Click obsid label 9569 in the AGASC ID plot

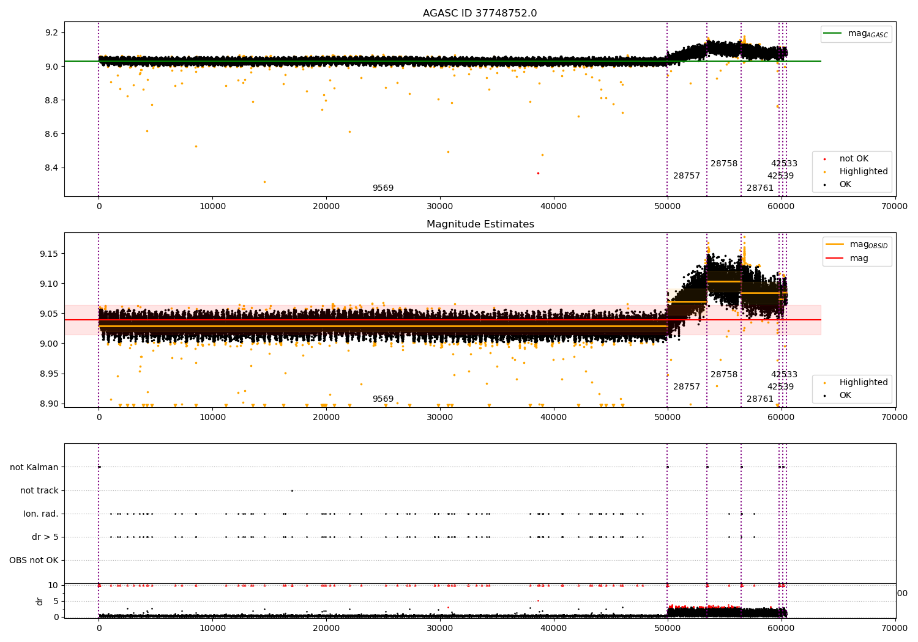coord(383,188)
